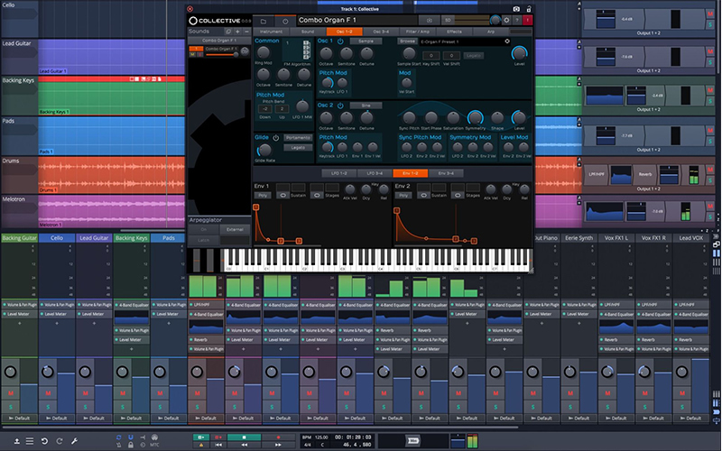Open Collective settings gear icon
This screenshot has width=722, height=451.
506,20
